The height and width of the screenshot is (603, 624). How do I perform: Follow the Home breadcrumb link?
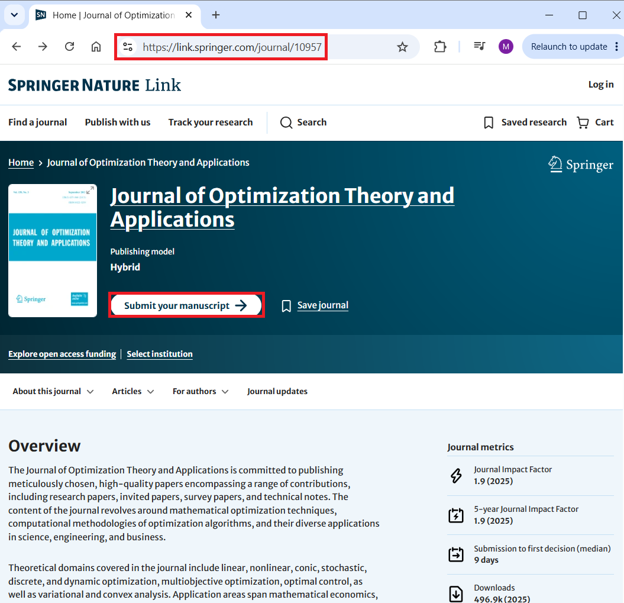pyautogui.click(x=21, y=163)
